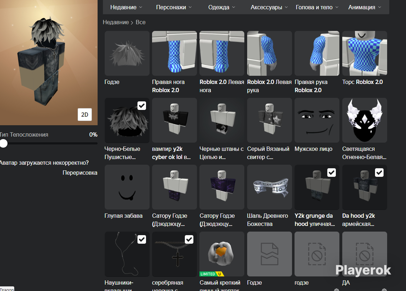Select Roblox 2.0 Левая рука item
Viewport: 406px width, 291px height.
pos(270,53)
